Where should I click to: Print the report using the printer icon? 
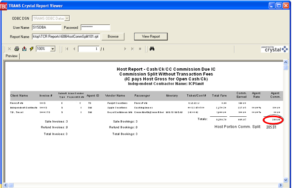coord(17,49)
